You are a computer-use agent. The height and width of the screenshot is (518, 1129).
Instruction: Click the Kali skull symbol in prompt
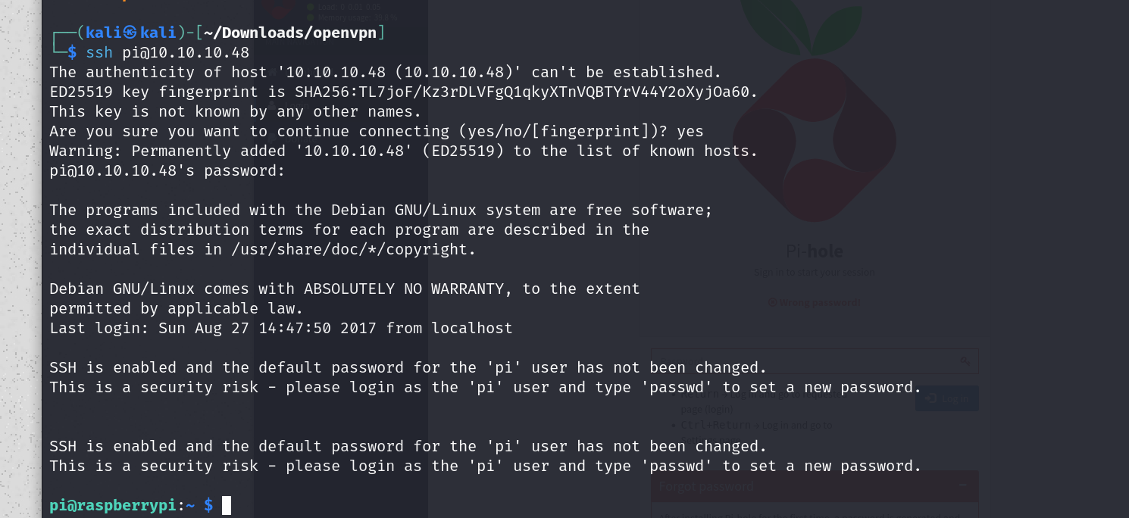(130, 33)
